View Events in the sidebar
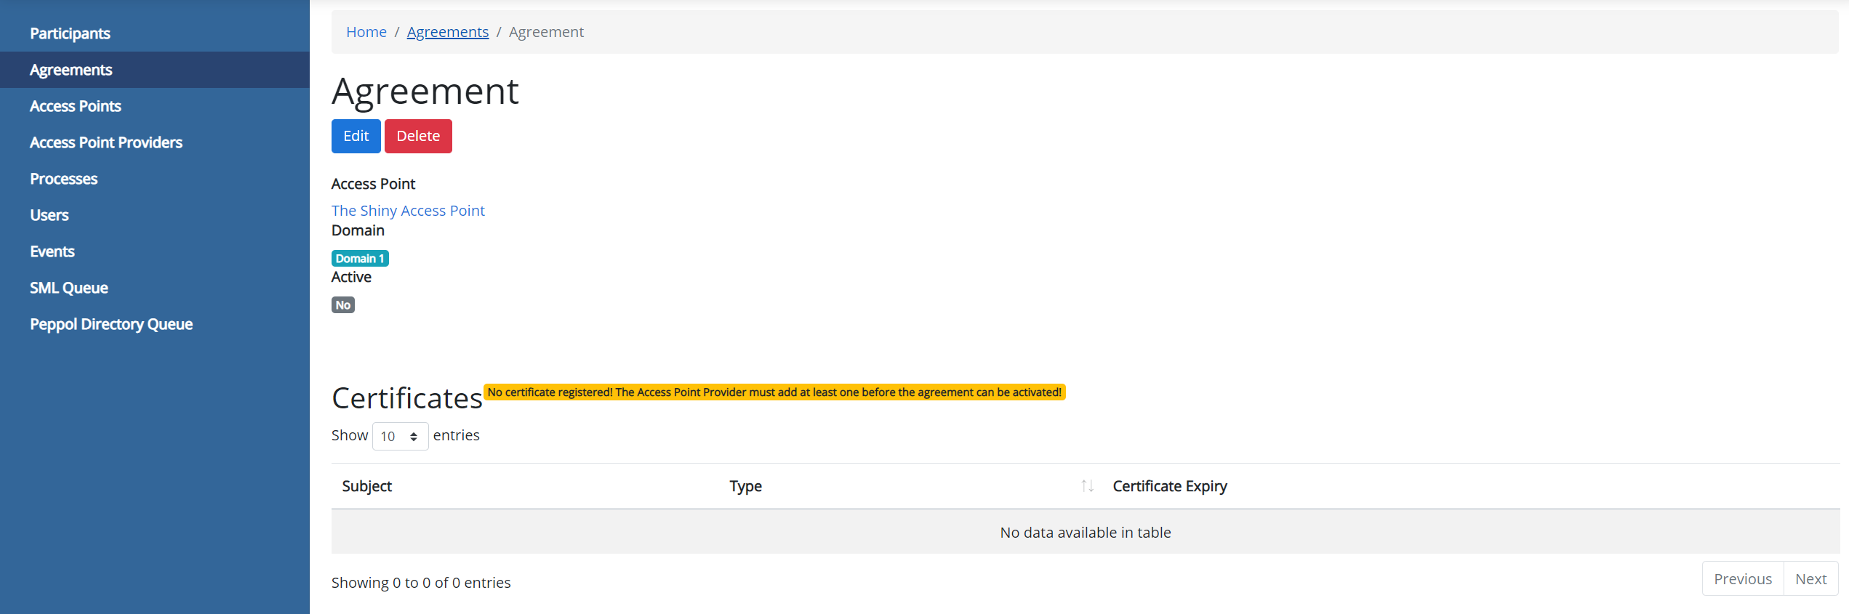 (x=52, y=251)
